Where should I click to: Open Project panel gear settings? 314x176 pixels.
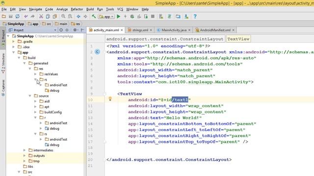click(75, 30)
